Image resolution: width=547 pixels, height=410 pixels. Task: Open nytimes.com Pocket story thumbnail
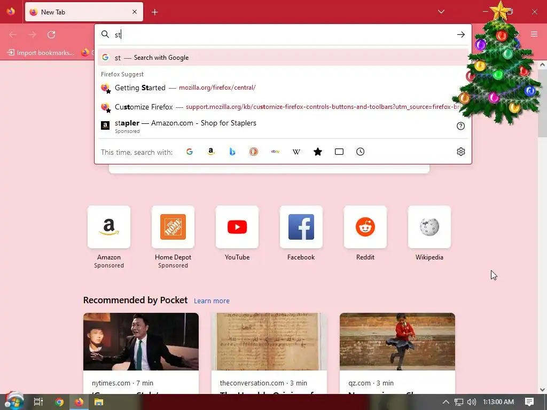[x=141, y=342]
